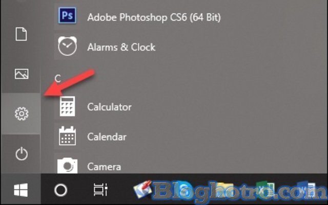Open the Pictures icon in sidebar

click(21, 74)
